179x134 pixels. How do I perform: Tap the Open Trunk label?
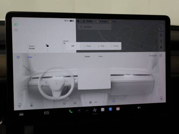(x=66, y=42)
